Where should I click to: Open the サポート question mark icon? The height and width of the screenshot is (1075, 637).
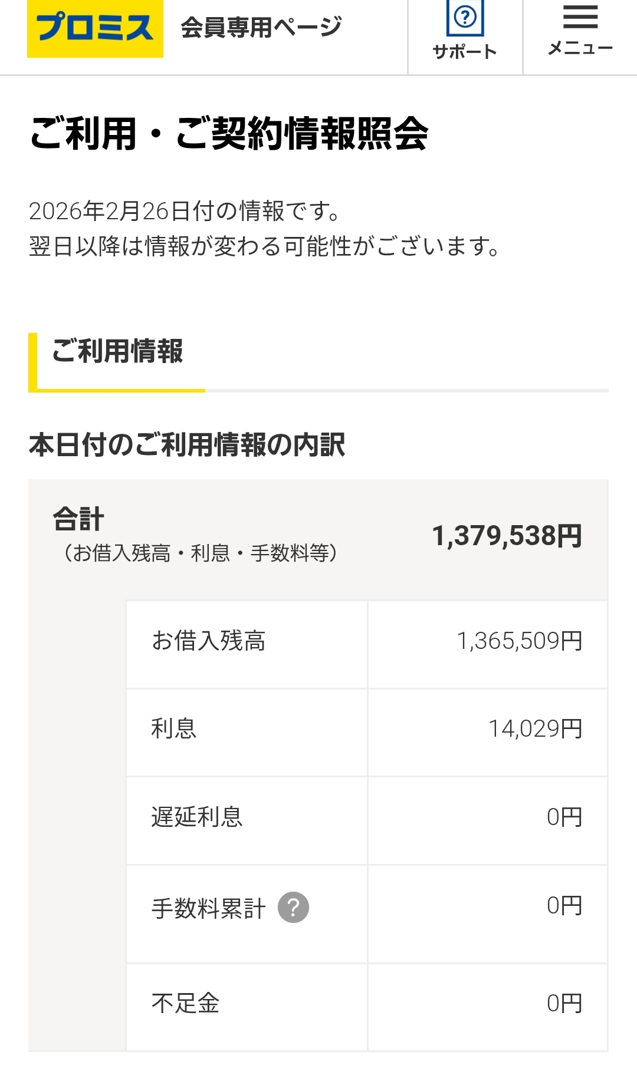(465, 18)
